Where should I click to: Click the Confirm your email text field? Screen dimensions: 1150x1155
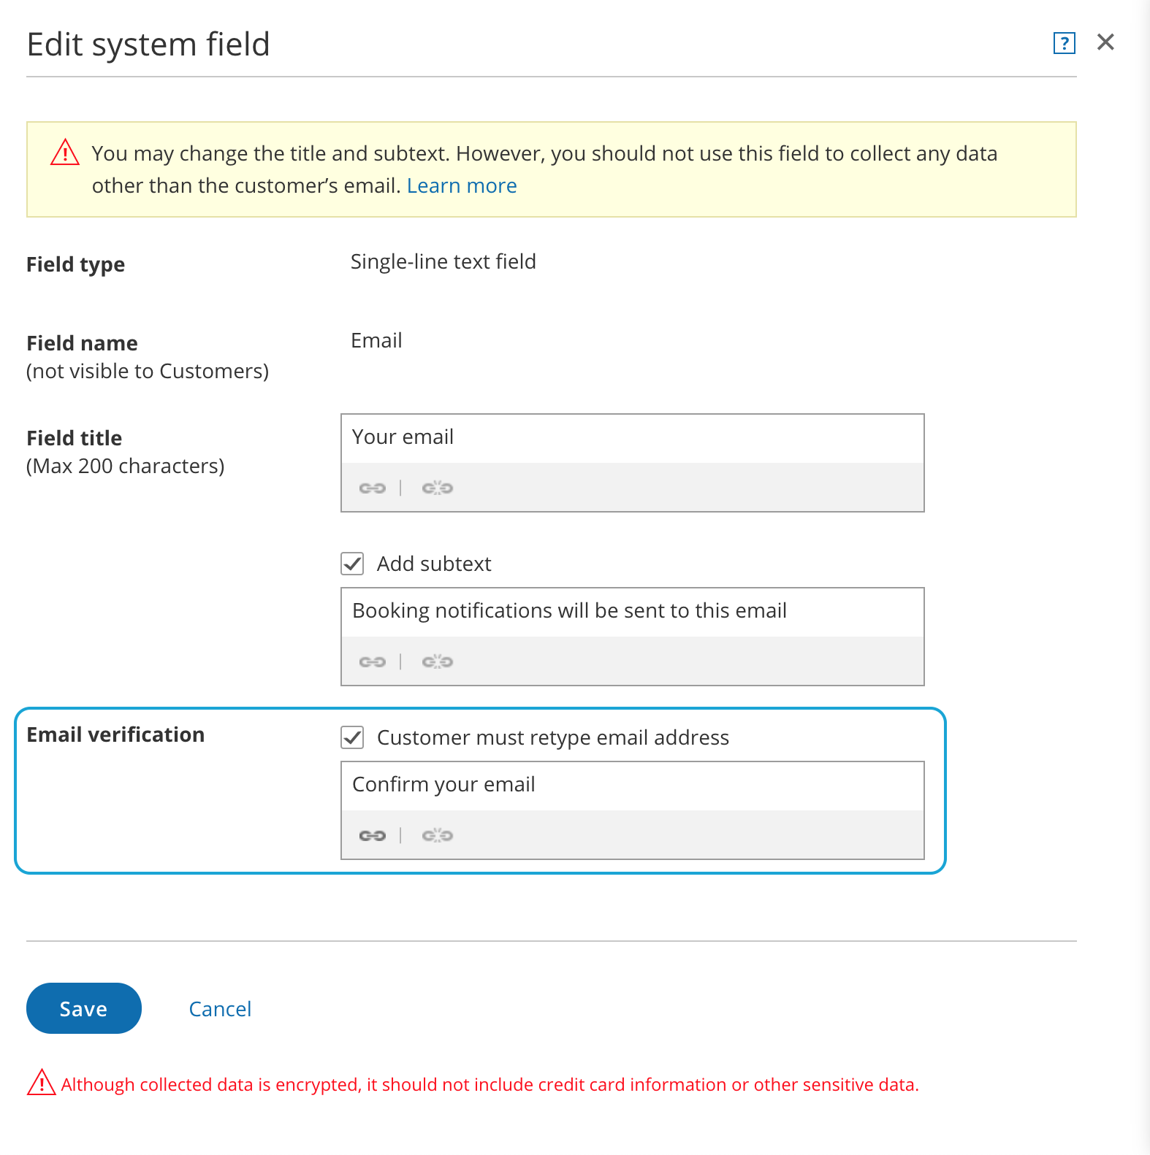click(x=632, y=786)
